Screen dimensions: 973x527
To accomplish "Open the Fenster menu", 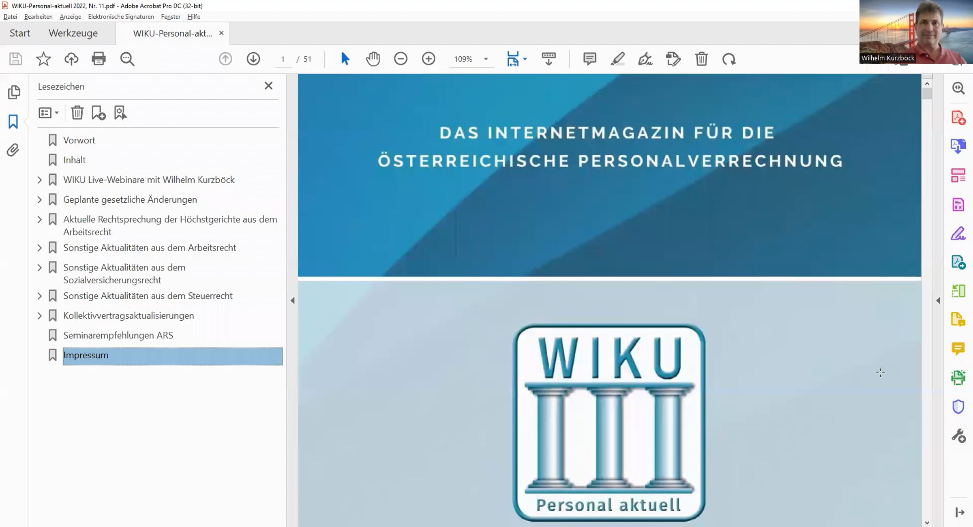I will [171, 17].
